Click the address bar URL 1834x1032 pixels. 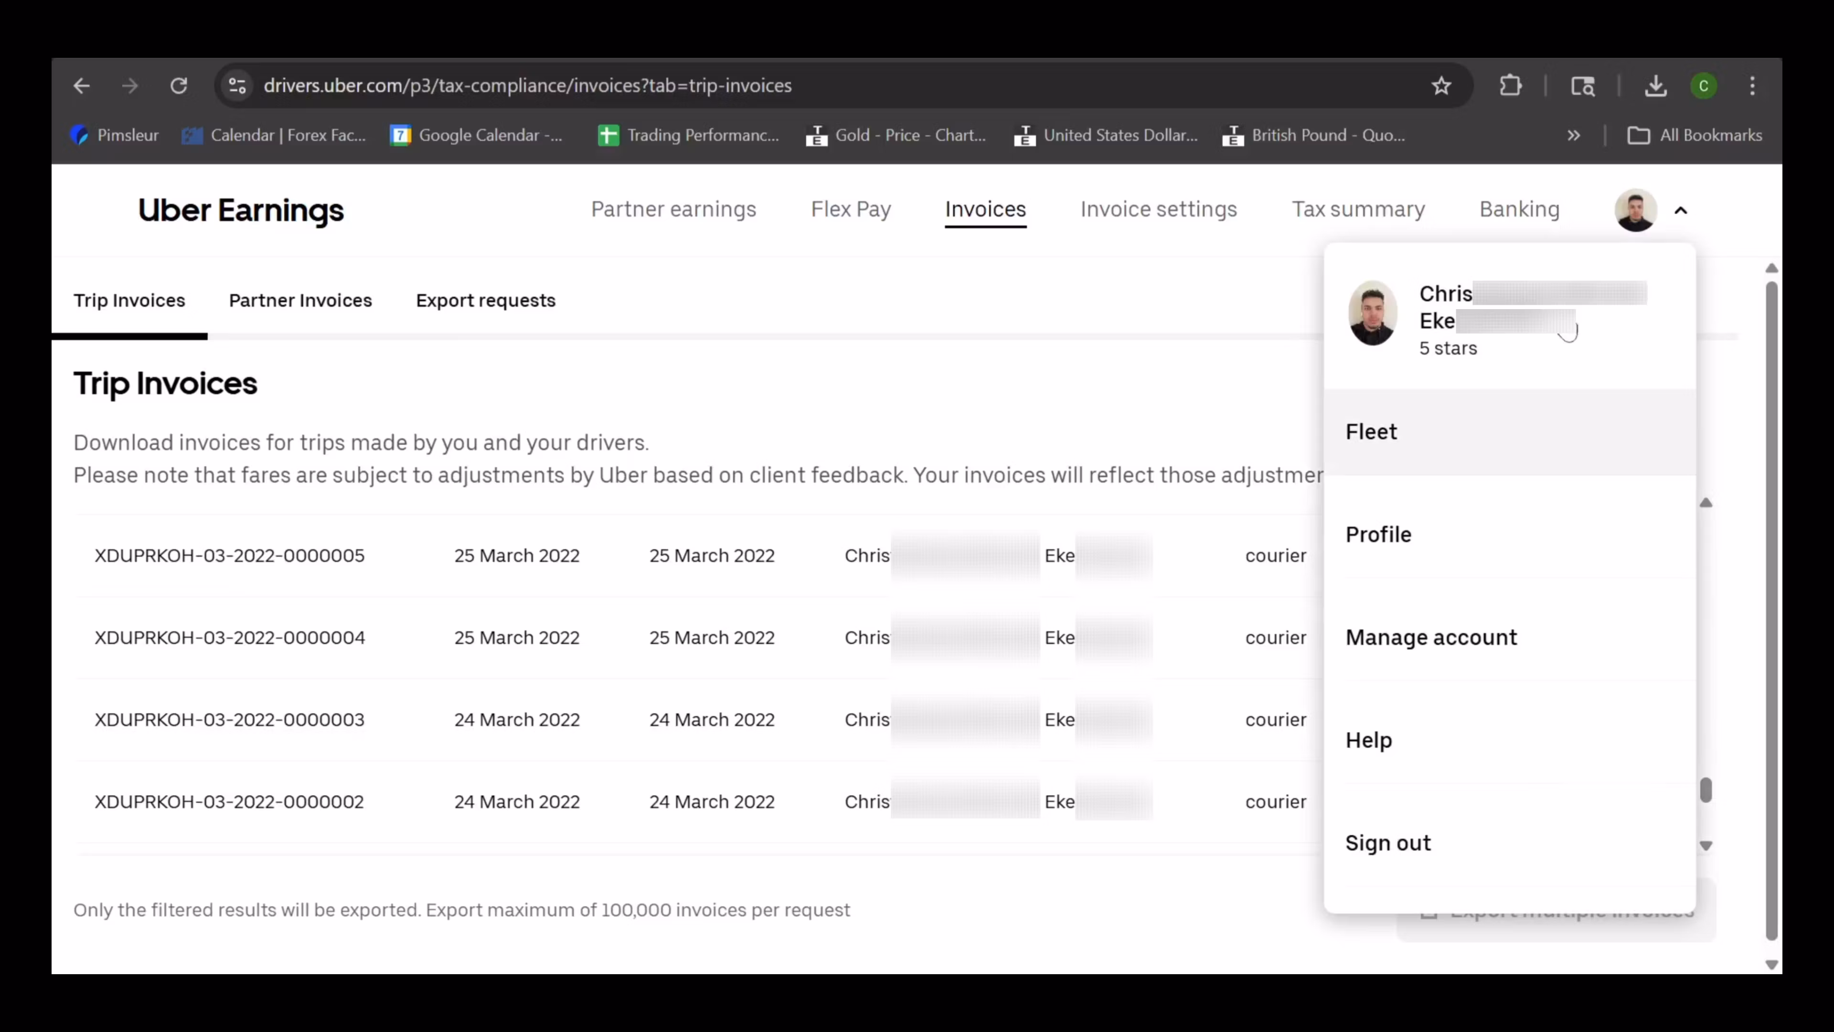[528, 86]
